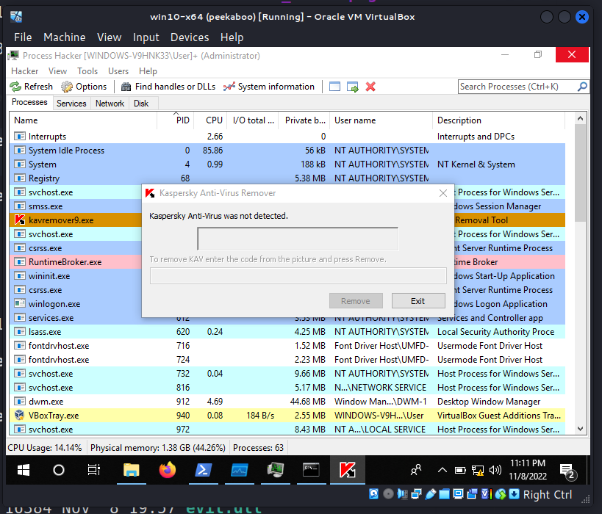The width and height of the screenshot is (602, 514).
Task: Click the taskbar clock showing 11:11 PM
Action: (528, 469)
